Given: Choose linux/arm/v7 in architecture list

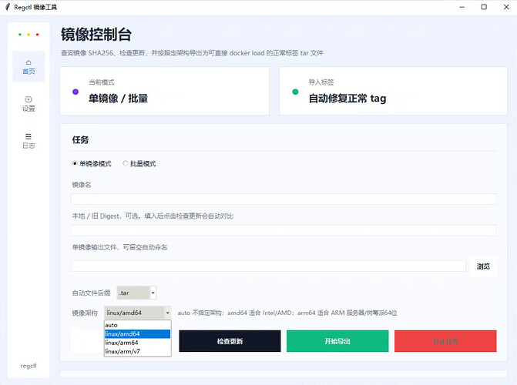Looking at the screenshot, I should [x=137, y=351].
